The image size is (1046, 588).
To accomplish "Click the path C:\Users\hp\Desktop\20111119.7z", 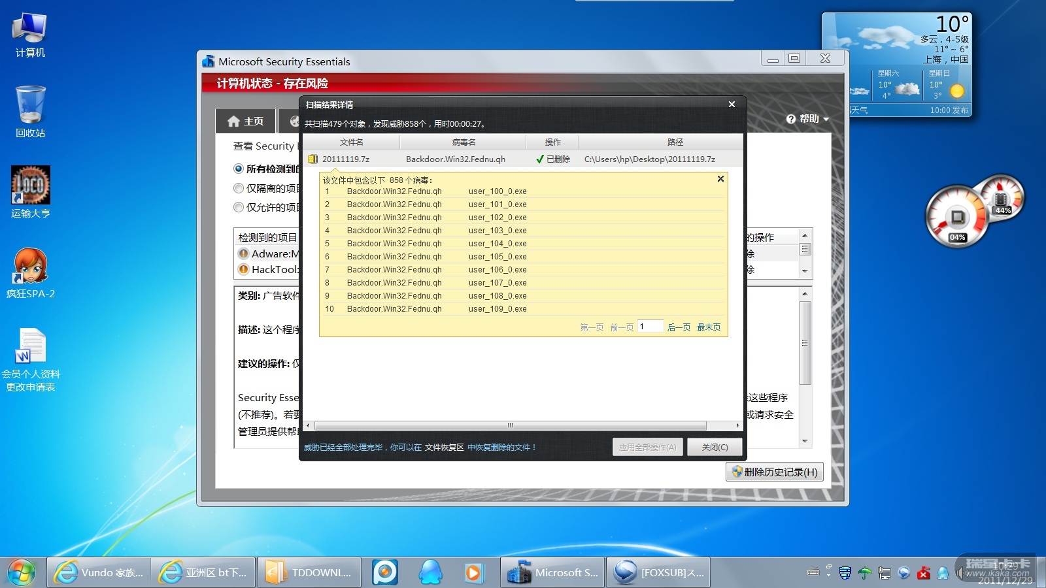I will point(650,159).
